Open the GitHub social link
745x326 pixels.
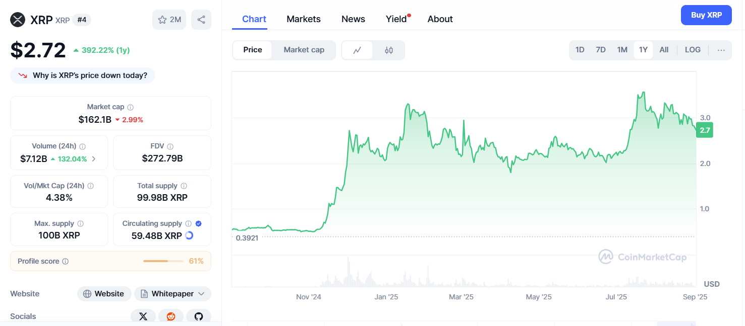pyautogui.click(x=199, y=316)
